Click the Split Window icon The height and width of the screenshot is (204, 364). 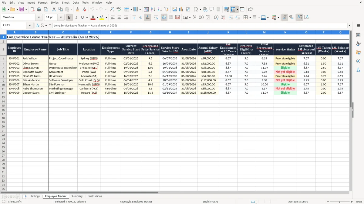coord(242,9)
